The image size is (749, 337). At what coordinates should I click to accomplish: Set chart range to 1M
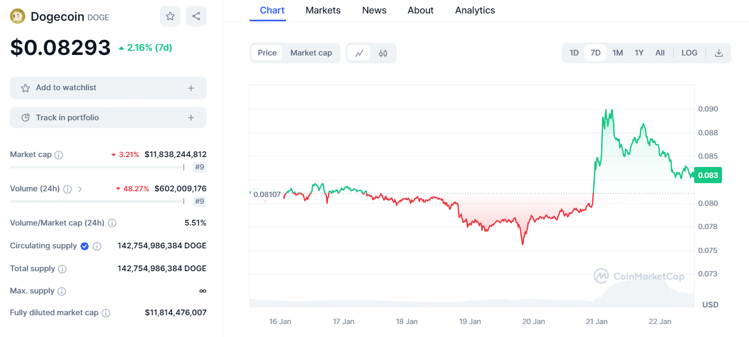(618, 53)
